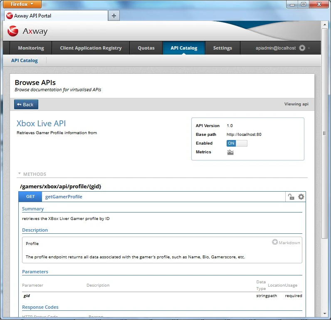Click the Axway API Portal tab favicon

tap(10, 16)
